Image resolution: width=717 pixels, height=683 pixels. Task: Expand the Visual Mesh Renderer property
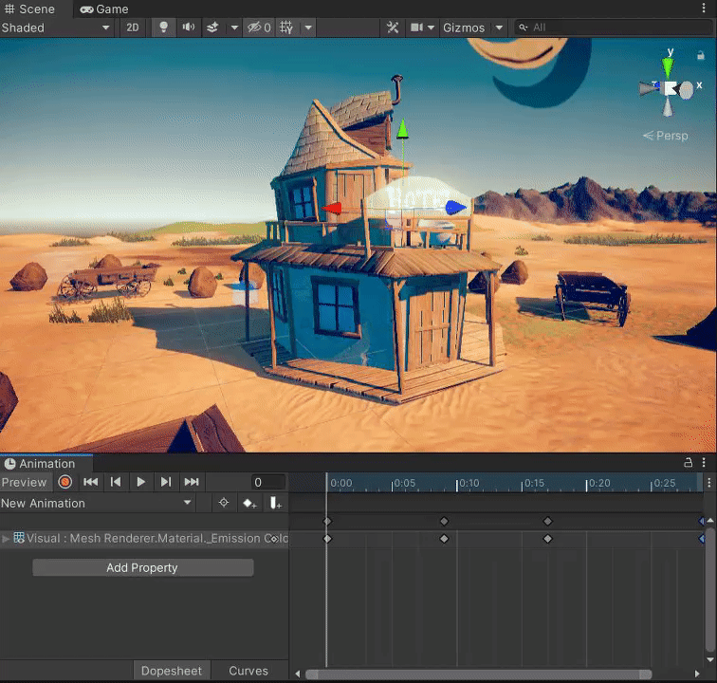point(7,539)
